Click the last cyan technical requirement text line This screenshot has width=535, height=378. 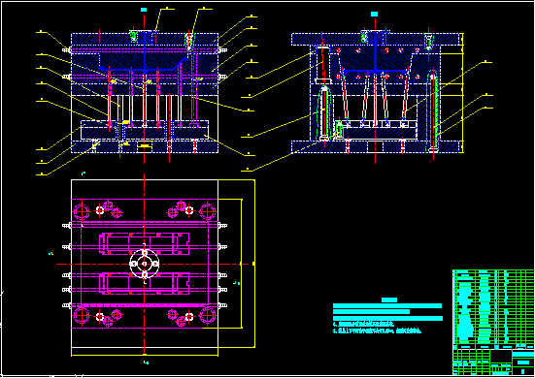(377, 331)
